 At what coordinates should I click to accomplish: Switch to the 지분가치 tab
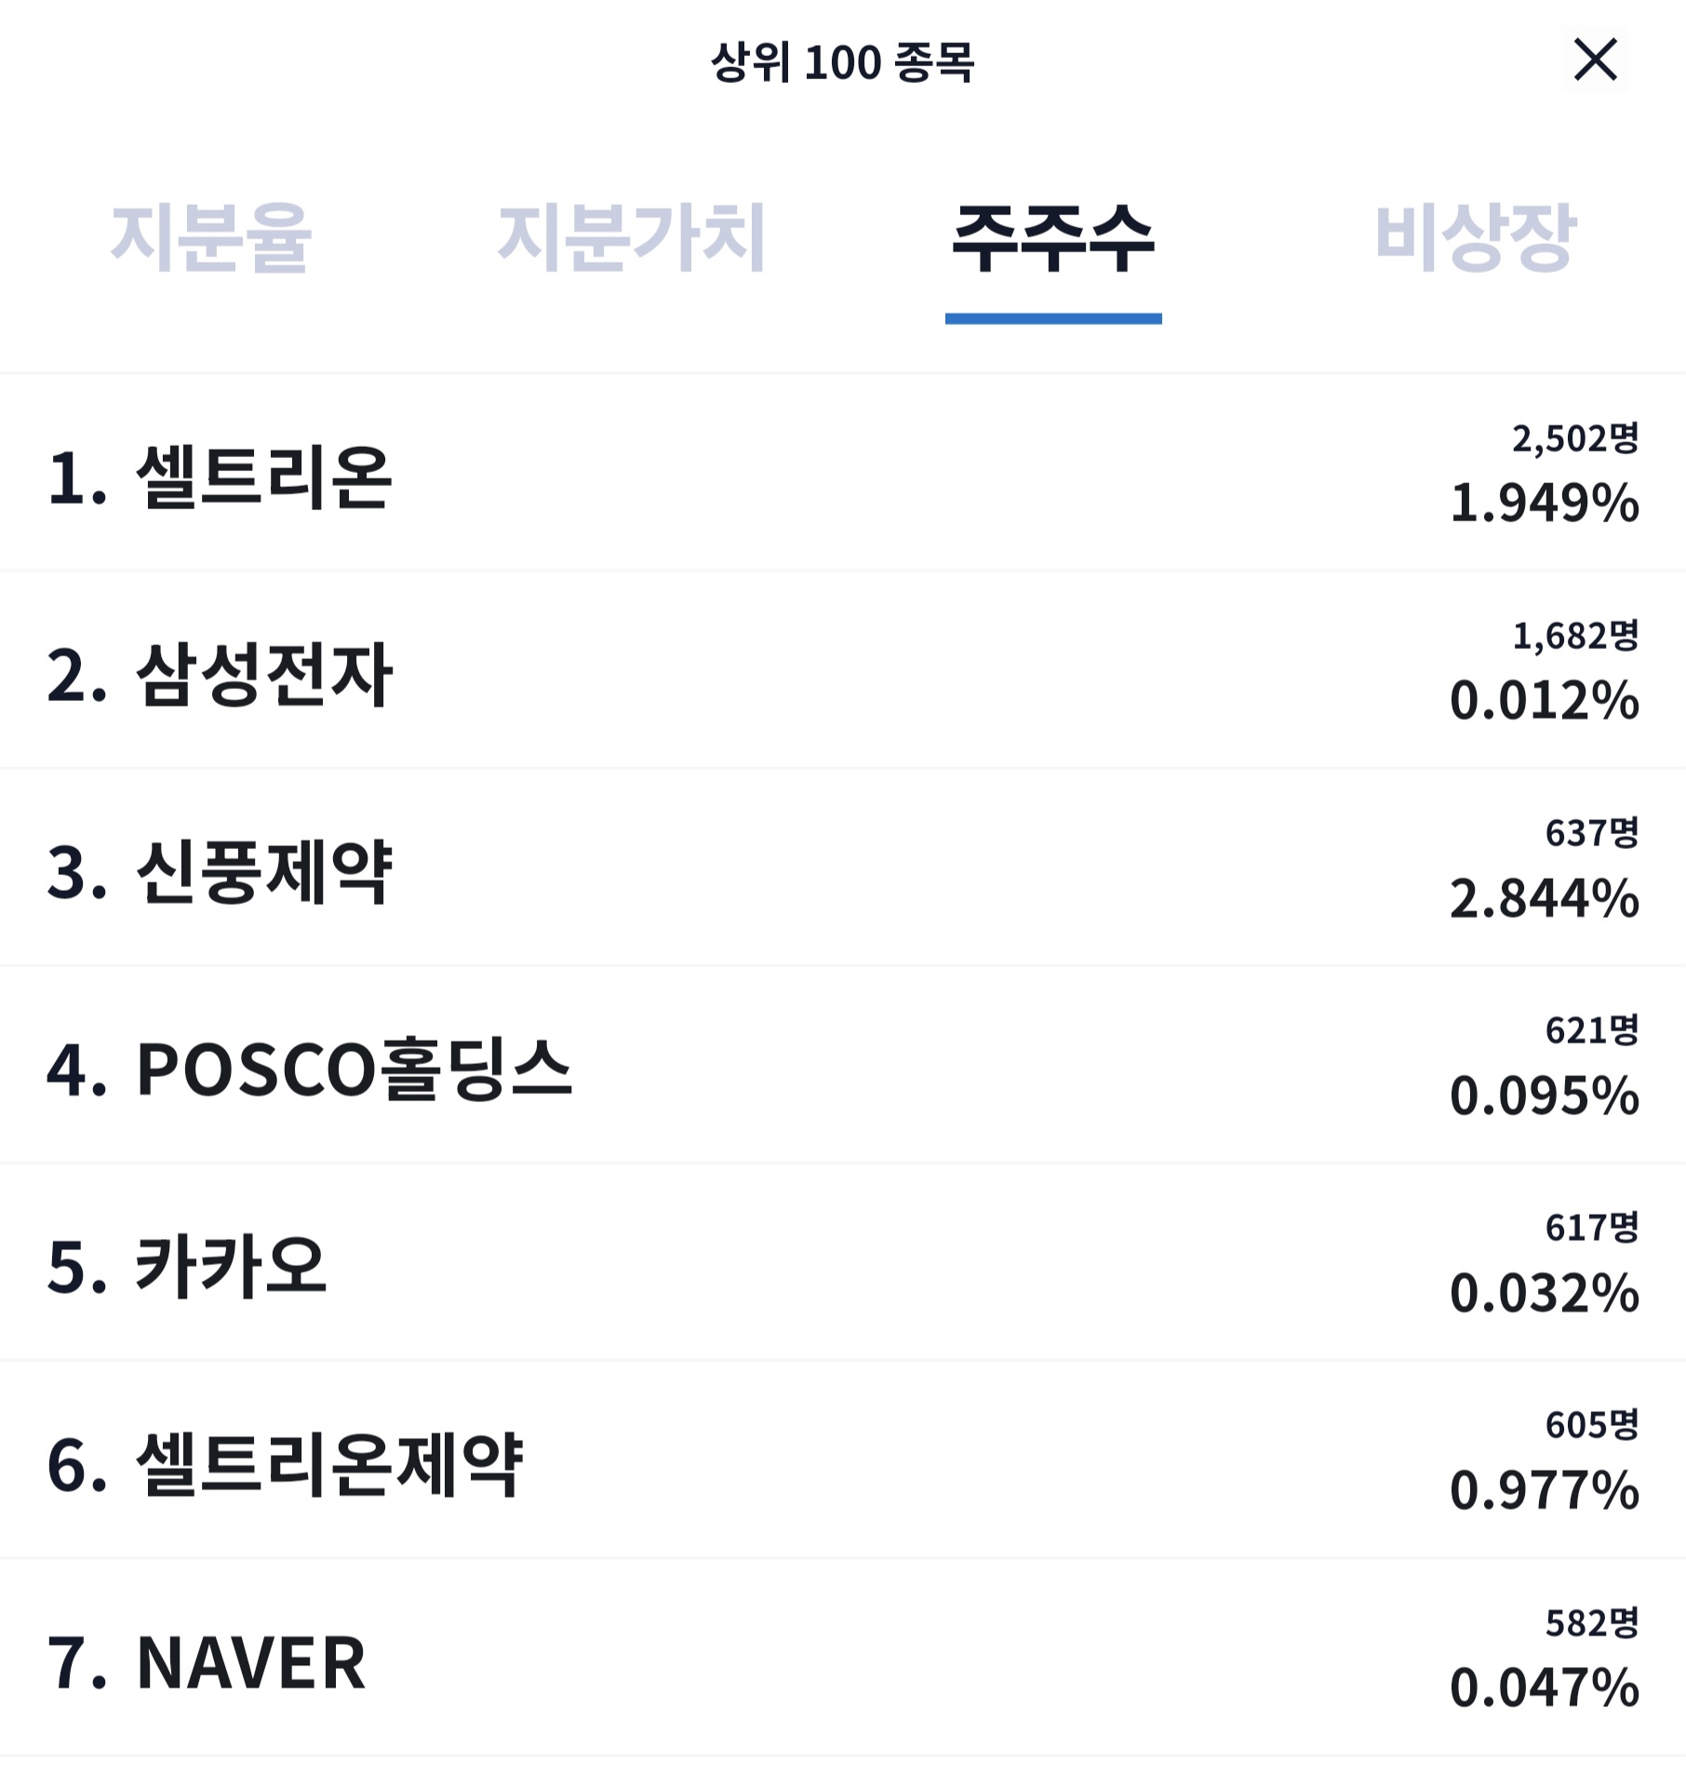coord(632,237)
